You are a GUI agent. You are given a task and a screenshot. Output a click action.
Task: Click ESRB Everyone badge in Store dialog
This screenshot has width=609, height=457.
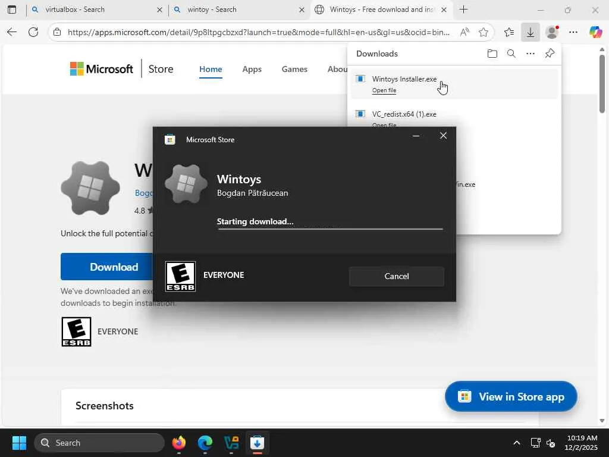pyautogui.click(x=181, y=276)
